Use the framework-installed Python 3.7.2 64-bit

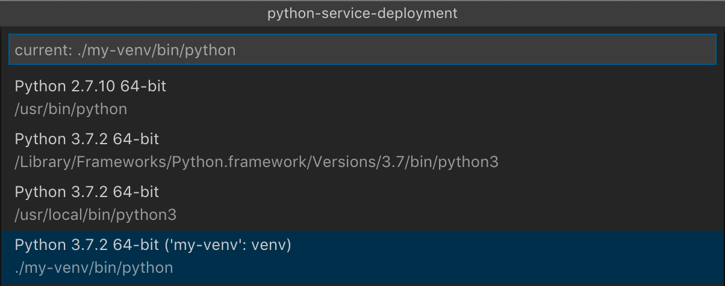click(x=362, y=151)
